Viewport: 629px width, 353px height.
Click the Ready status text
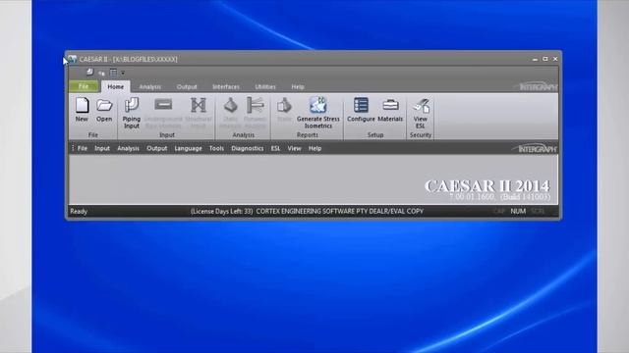tap(79, 212)
